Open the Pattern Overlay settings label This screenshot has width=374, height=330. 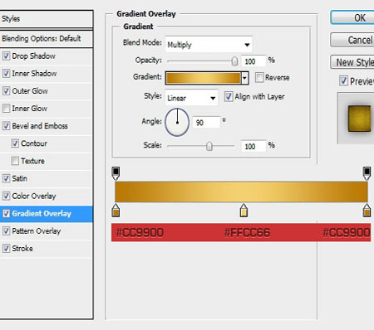click(37, 231)
